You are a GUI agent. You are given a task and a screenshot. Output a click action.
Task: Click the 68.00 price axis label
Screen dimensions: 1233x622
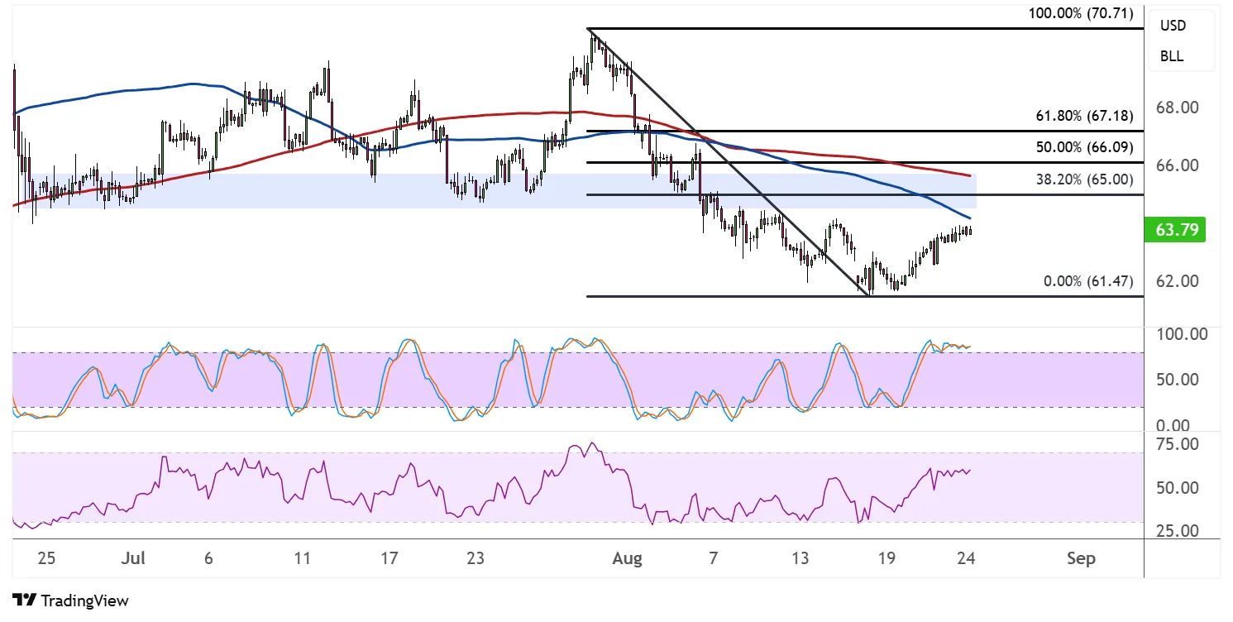pyautogui.click(x=1177, y=108)
